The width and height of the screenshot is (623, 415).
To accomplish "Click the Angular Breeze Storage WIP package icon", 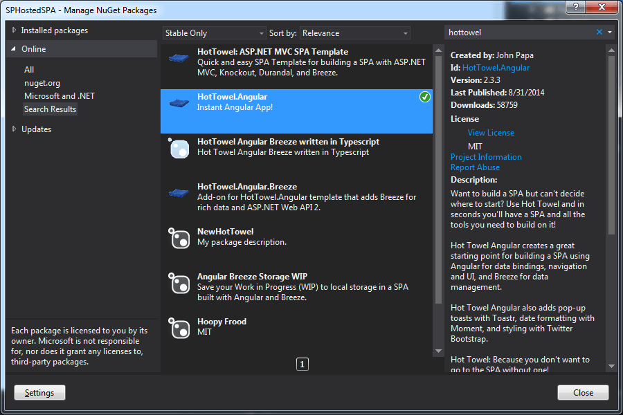I will click(x=179, y=283).
